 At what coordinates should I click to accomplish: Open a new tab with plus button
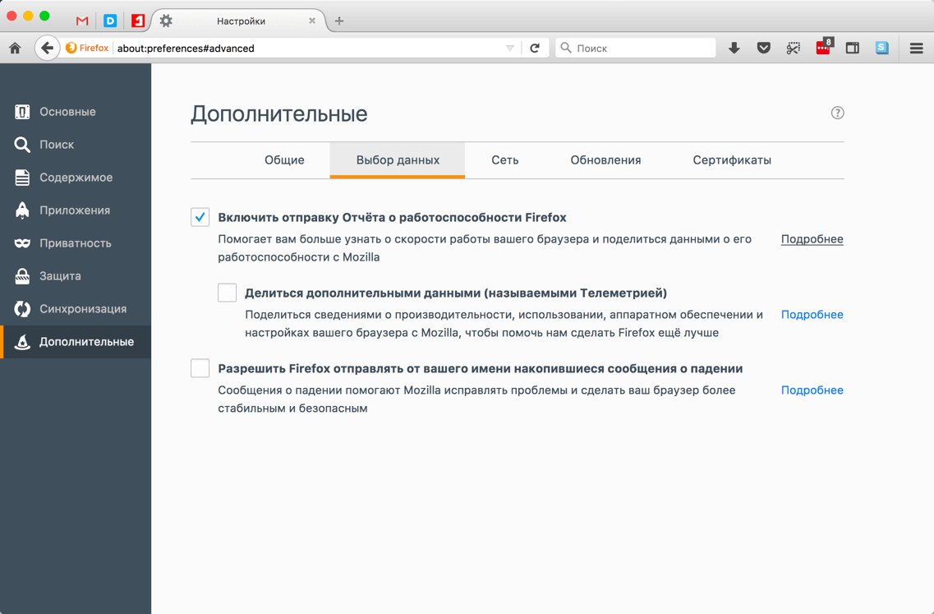tap(339, 21)
